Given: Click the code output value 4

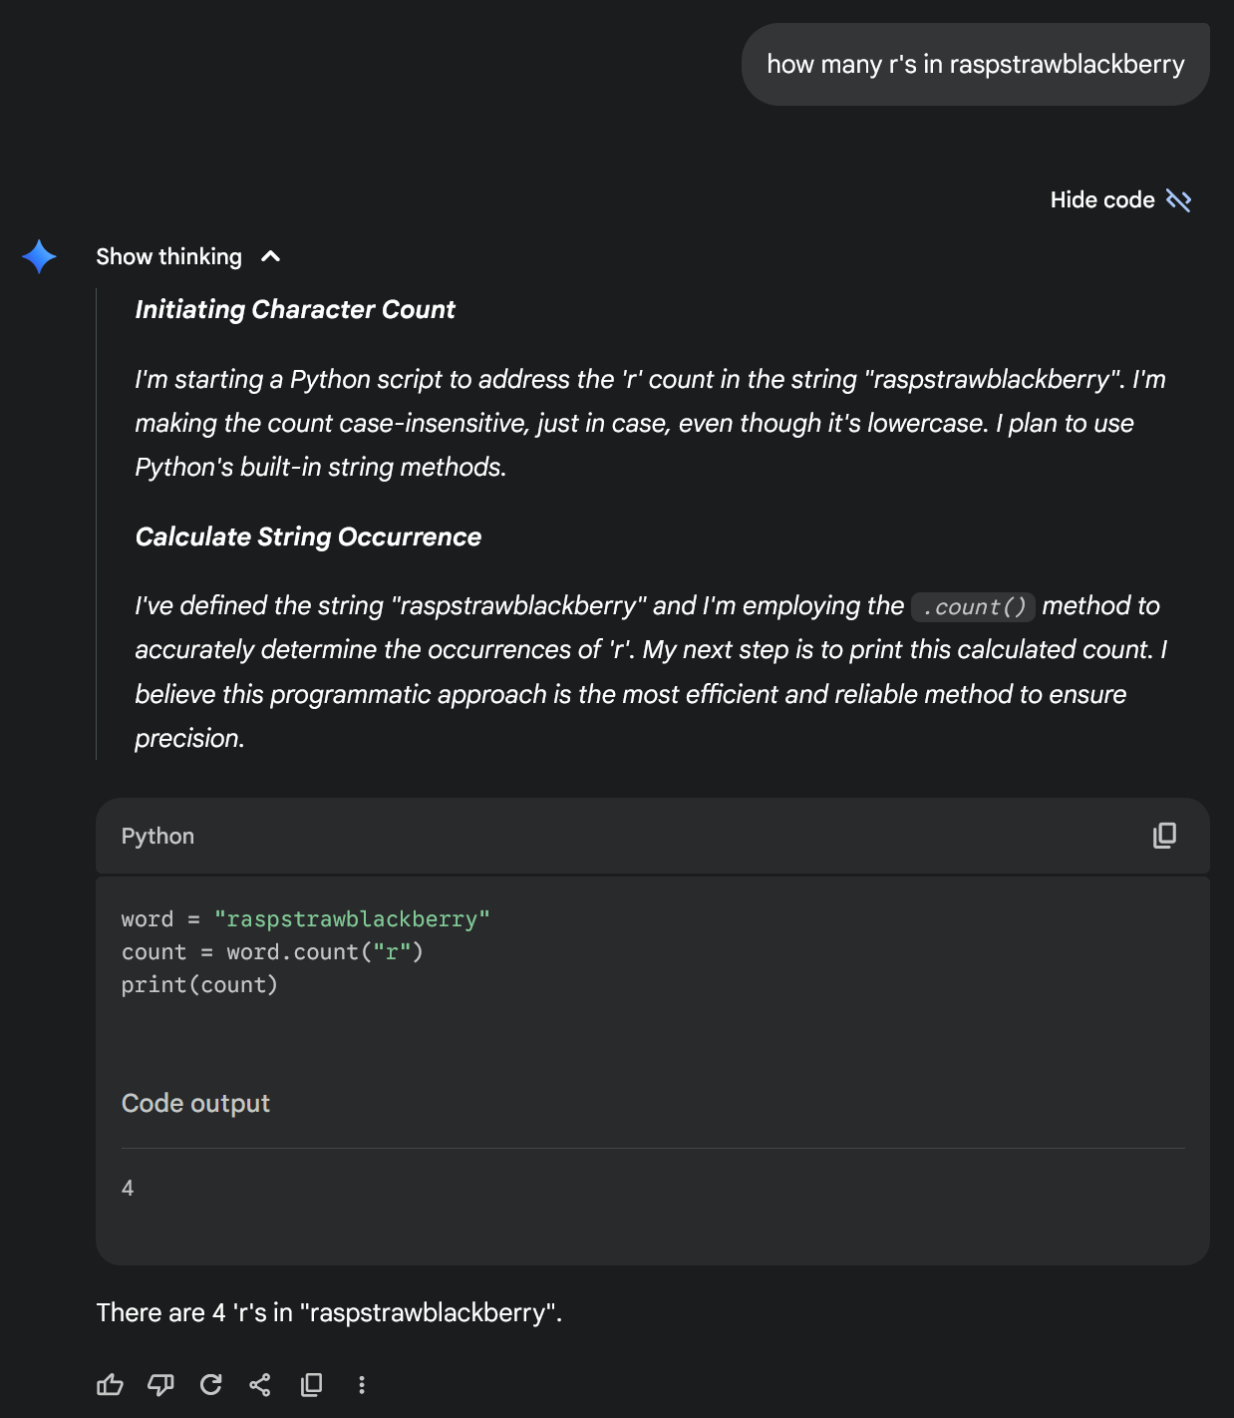Looking at the screenshot, I should (x=128, y=1188).
